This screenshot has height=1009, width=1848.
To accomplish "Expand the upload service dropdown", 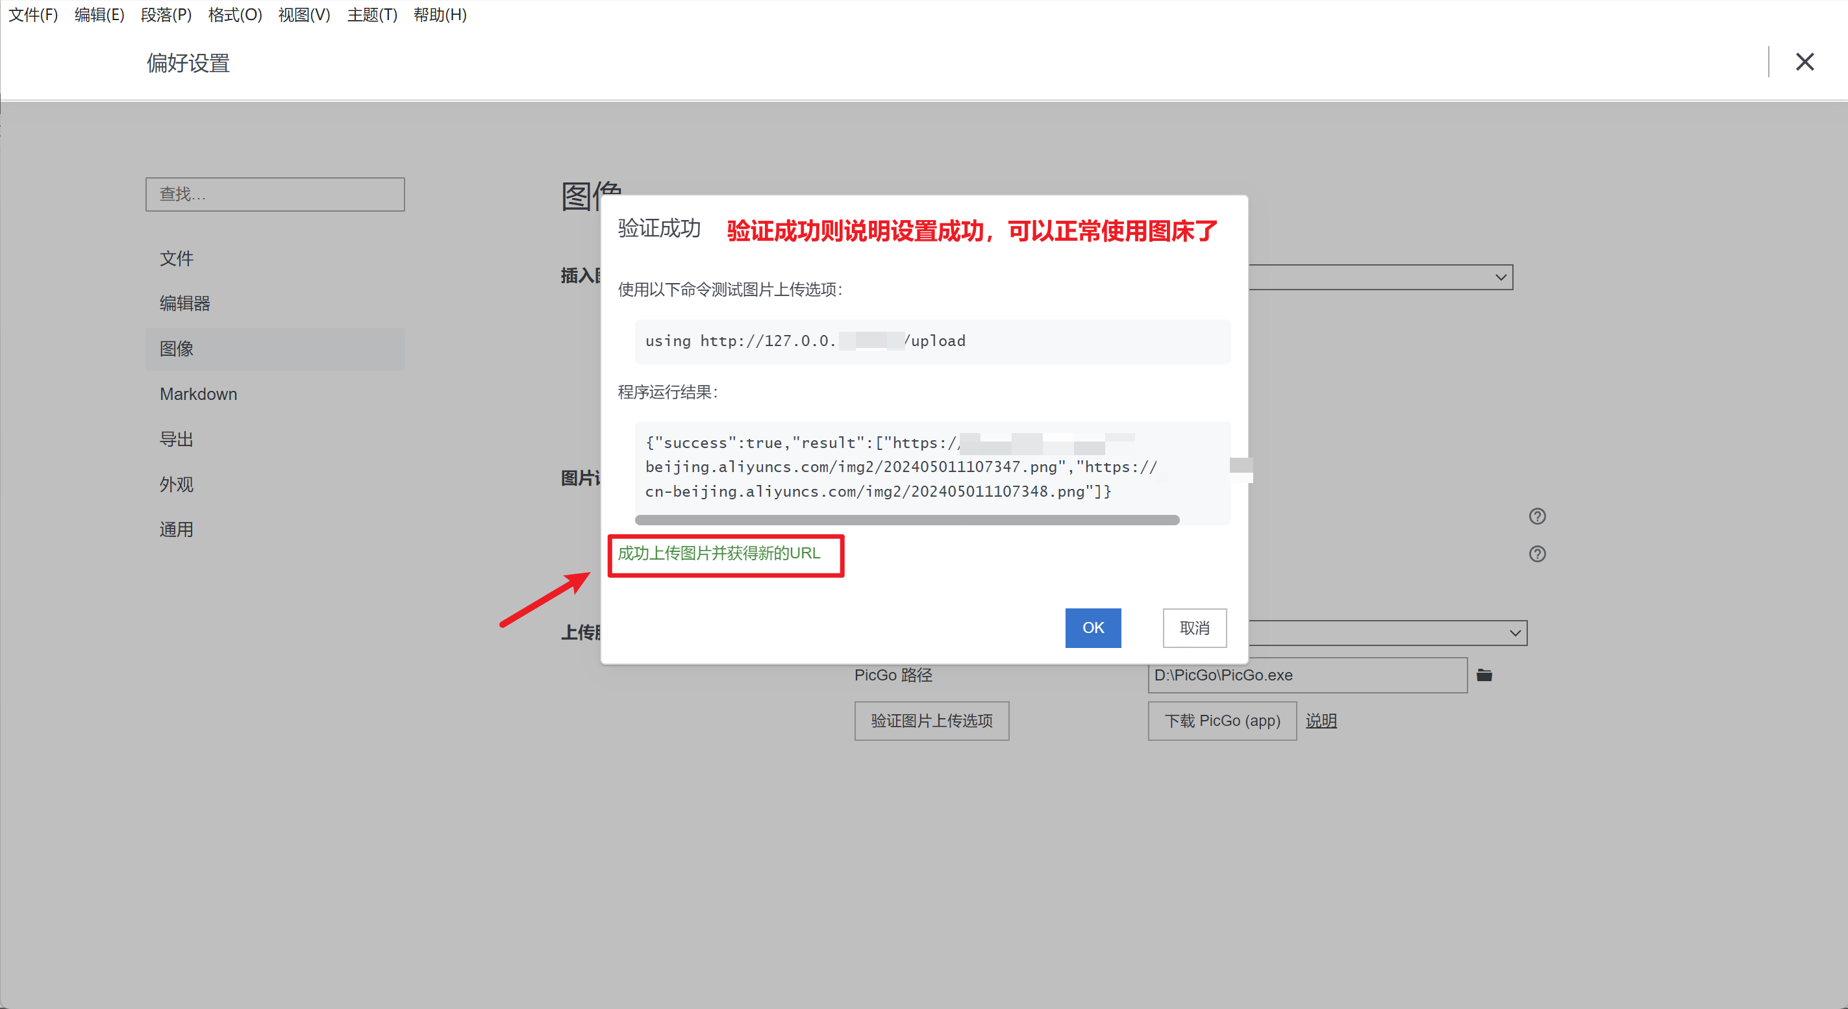I will (1388, 632).
